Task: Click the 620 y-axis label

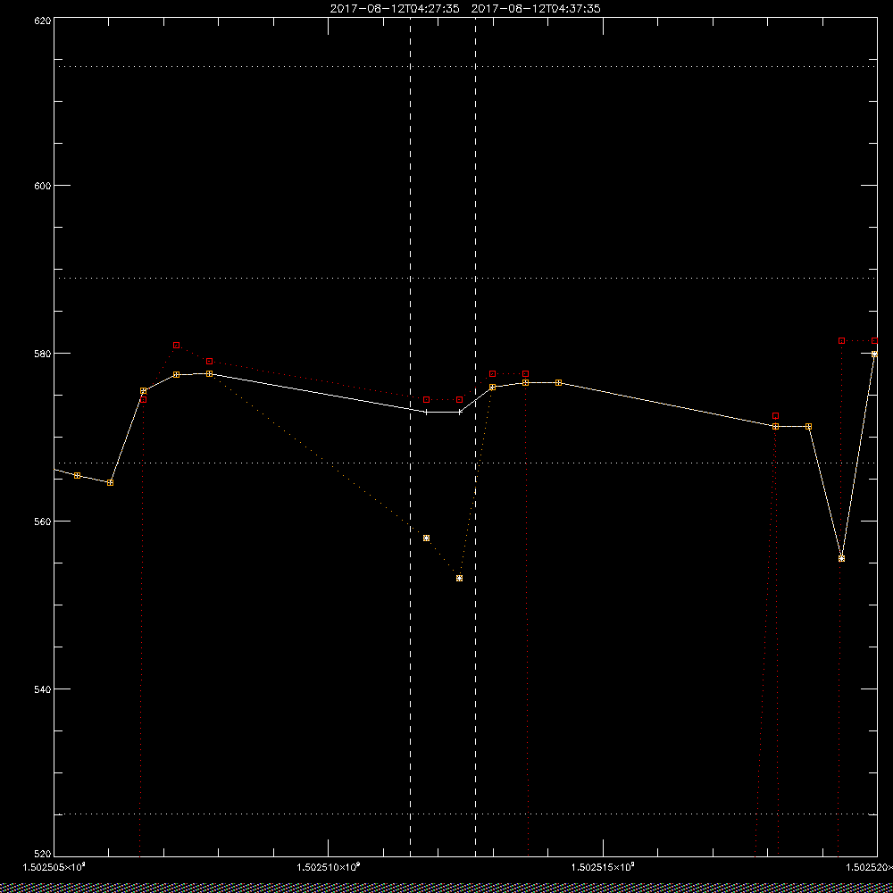Action: tap(43, 20)
